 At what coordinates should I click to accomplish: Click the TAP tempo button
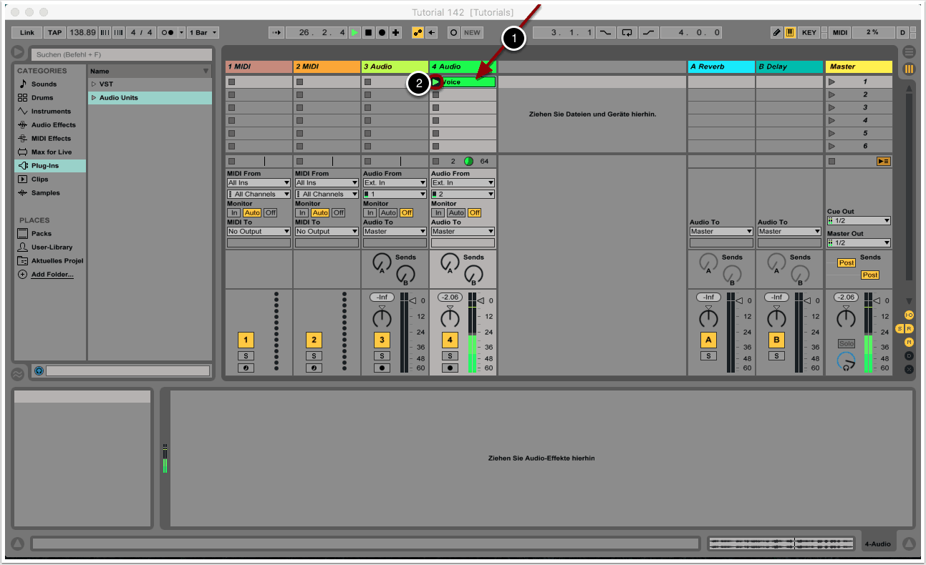[54, 33]
